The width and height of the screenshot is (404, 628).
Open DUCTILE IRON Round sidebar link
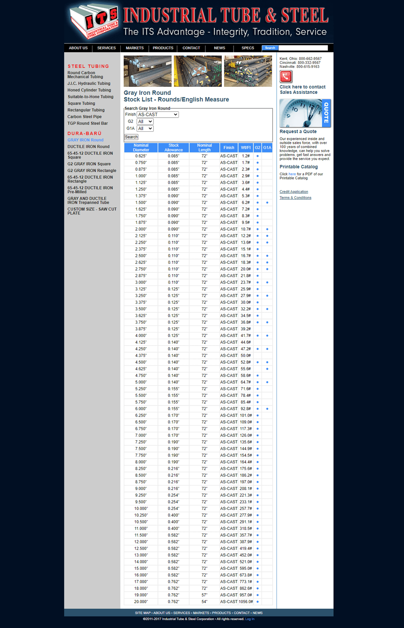point(88,147)
